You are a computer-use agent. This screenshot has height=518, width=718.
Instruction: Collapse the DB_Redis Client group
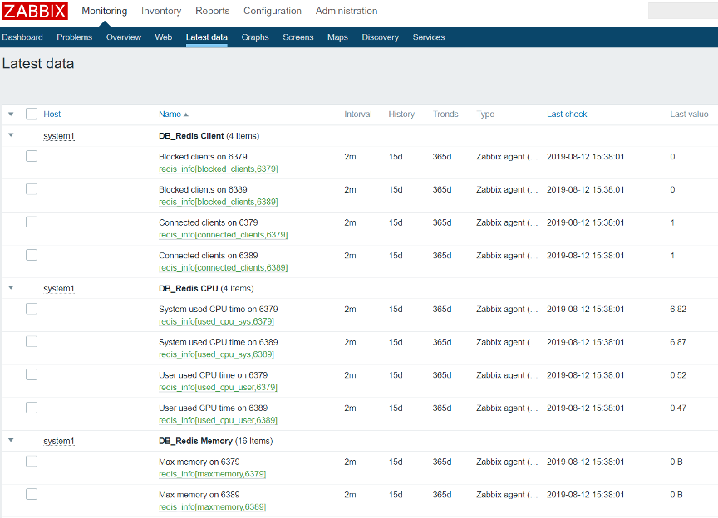(11, 135)
